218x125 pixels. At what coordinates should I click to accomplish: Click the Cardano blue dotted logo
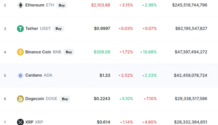(20, 75)
